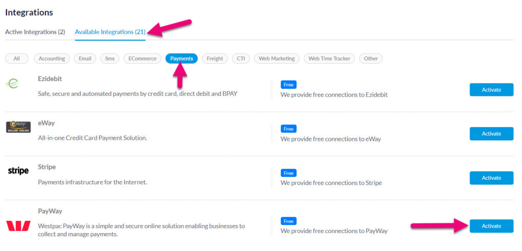Select the Payments filter pill
This screenshot has width=522, height=251.
(181, 58)
